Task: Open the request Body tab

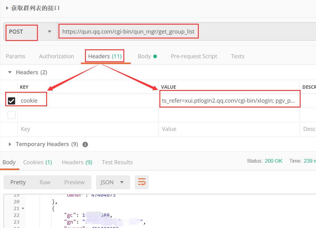Action: point(147,56)
